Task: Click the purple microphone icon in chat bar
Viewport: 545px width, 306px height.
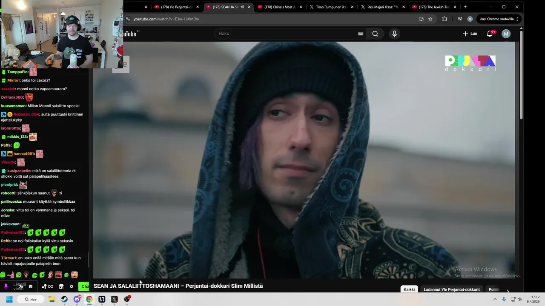Action: coord(6,286)
